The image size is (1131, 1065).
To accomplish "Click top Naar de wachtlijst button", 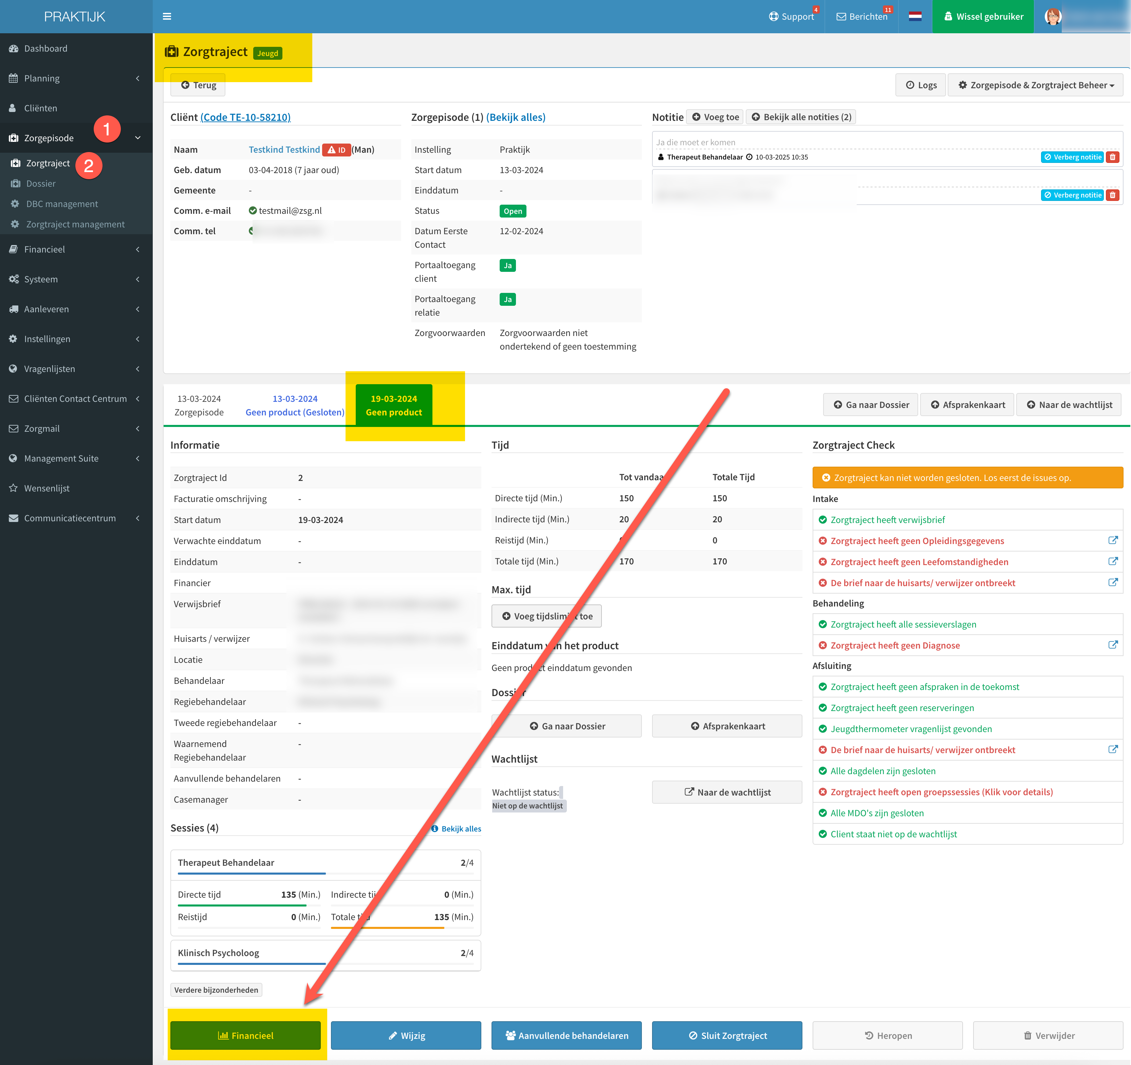I will [x=1069, y=405].
